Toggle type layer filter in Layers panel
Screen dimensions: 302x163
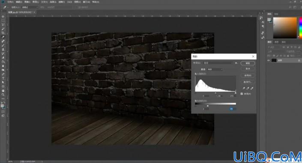coord(291,47)
